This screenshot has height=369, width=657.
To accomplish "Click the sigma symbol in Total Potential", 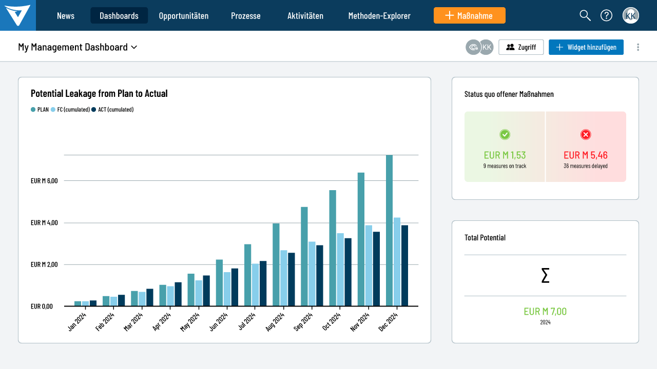I will click(545, 276).
